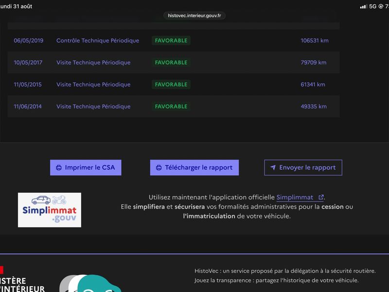Tap the 5G signal status indicator
The image size is (389, 292).
[x=369, y=6]
